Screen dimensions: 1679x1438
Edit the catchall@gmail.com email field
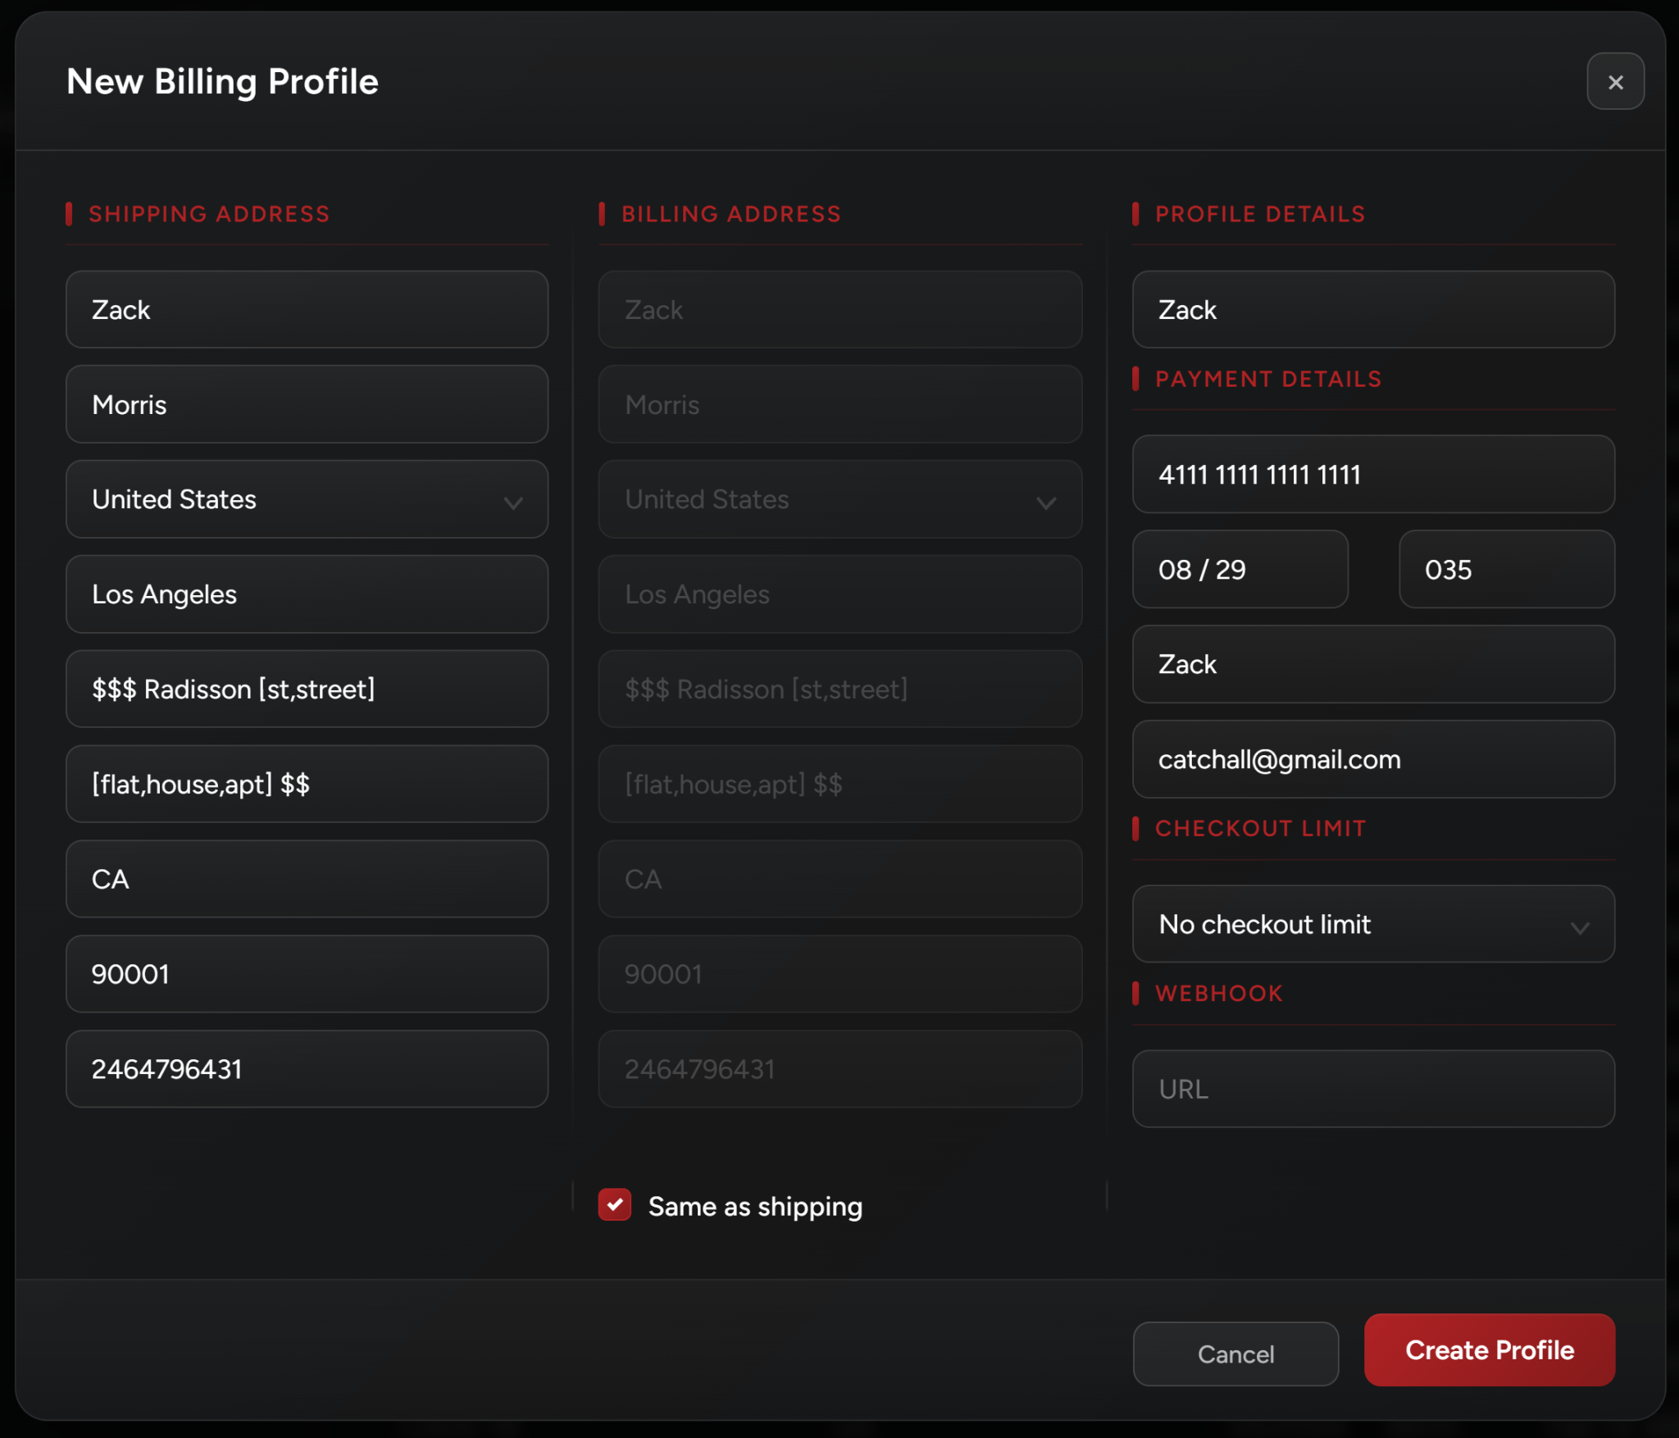coord(1372,760)
